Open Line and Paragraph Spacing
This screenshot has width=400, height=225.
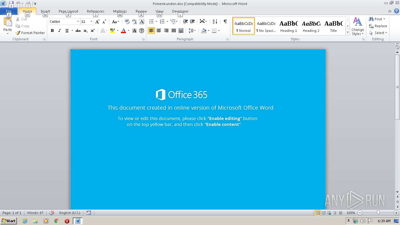pos(192,31)
